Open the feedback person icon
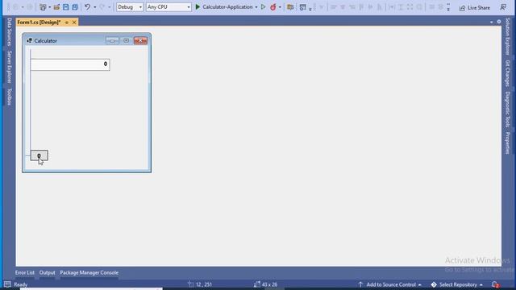The height and width of the screenshot is (290, 516). pos(503,7)
